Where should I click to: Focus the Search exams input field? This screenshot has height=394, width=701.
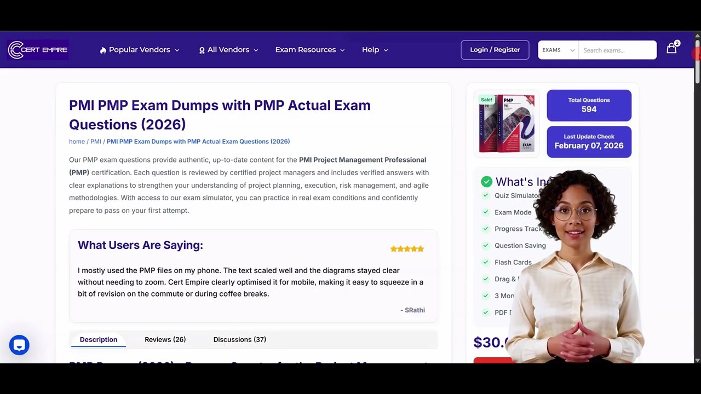[617, 50]
